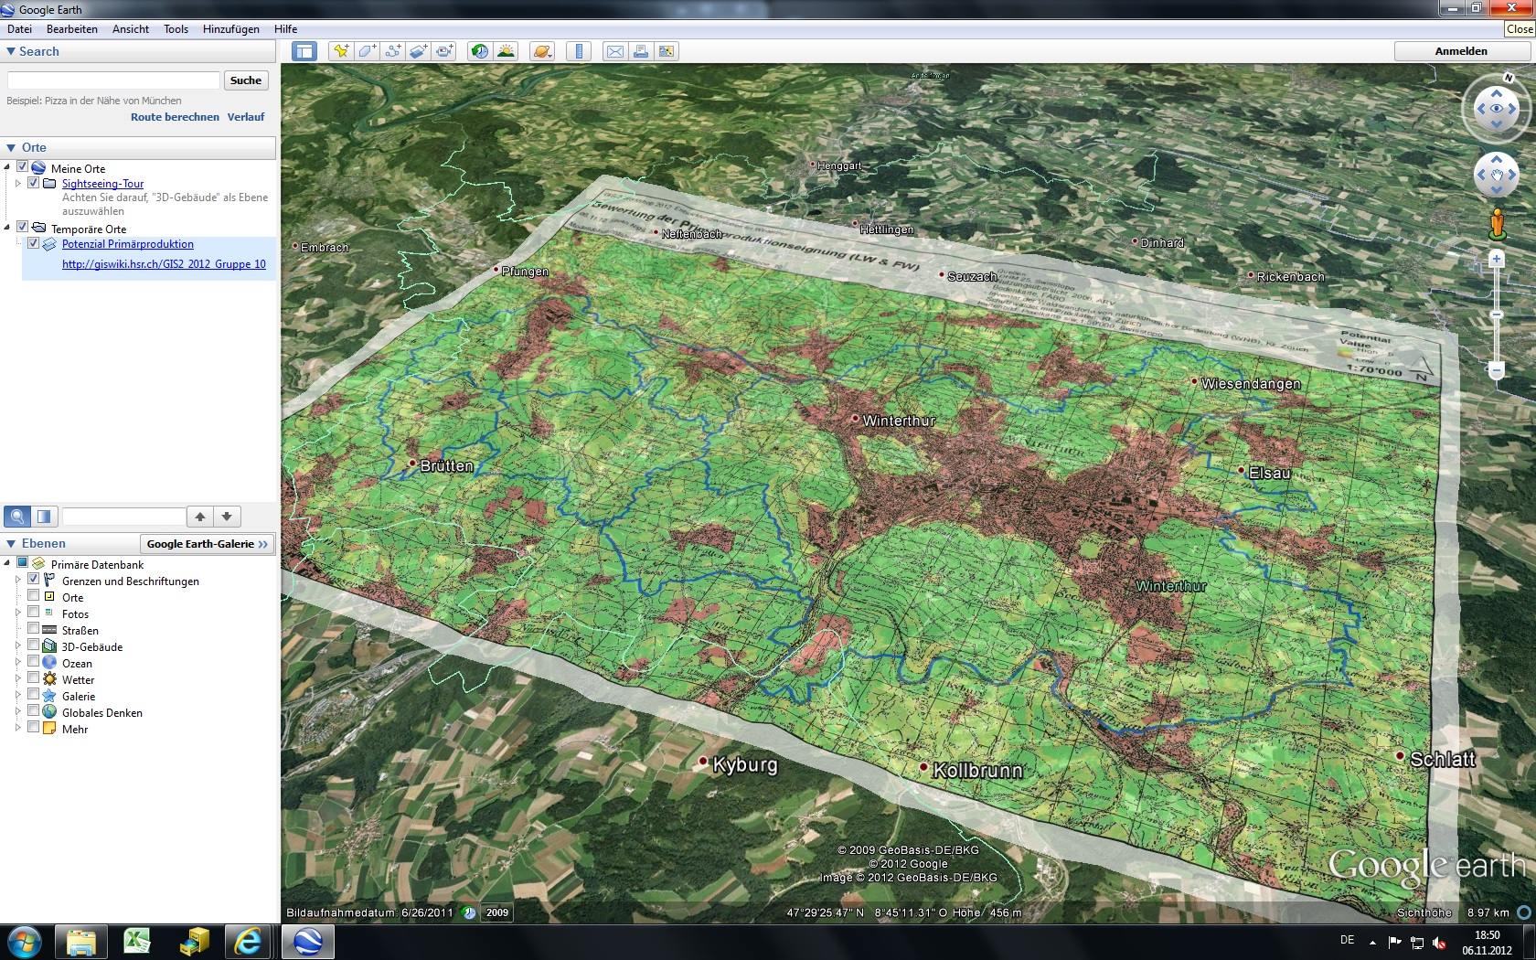Uncheck Potenzial Primärproduktion overlay checkbox
Screen dimensions: 1536x960
34,243
